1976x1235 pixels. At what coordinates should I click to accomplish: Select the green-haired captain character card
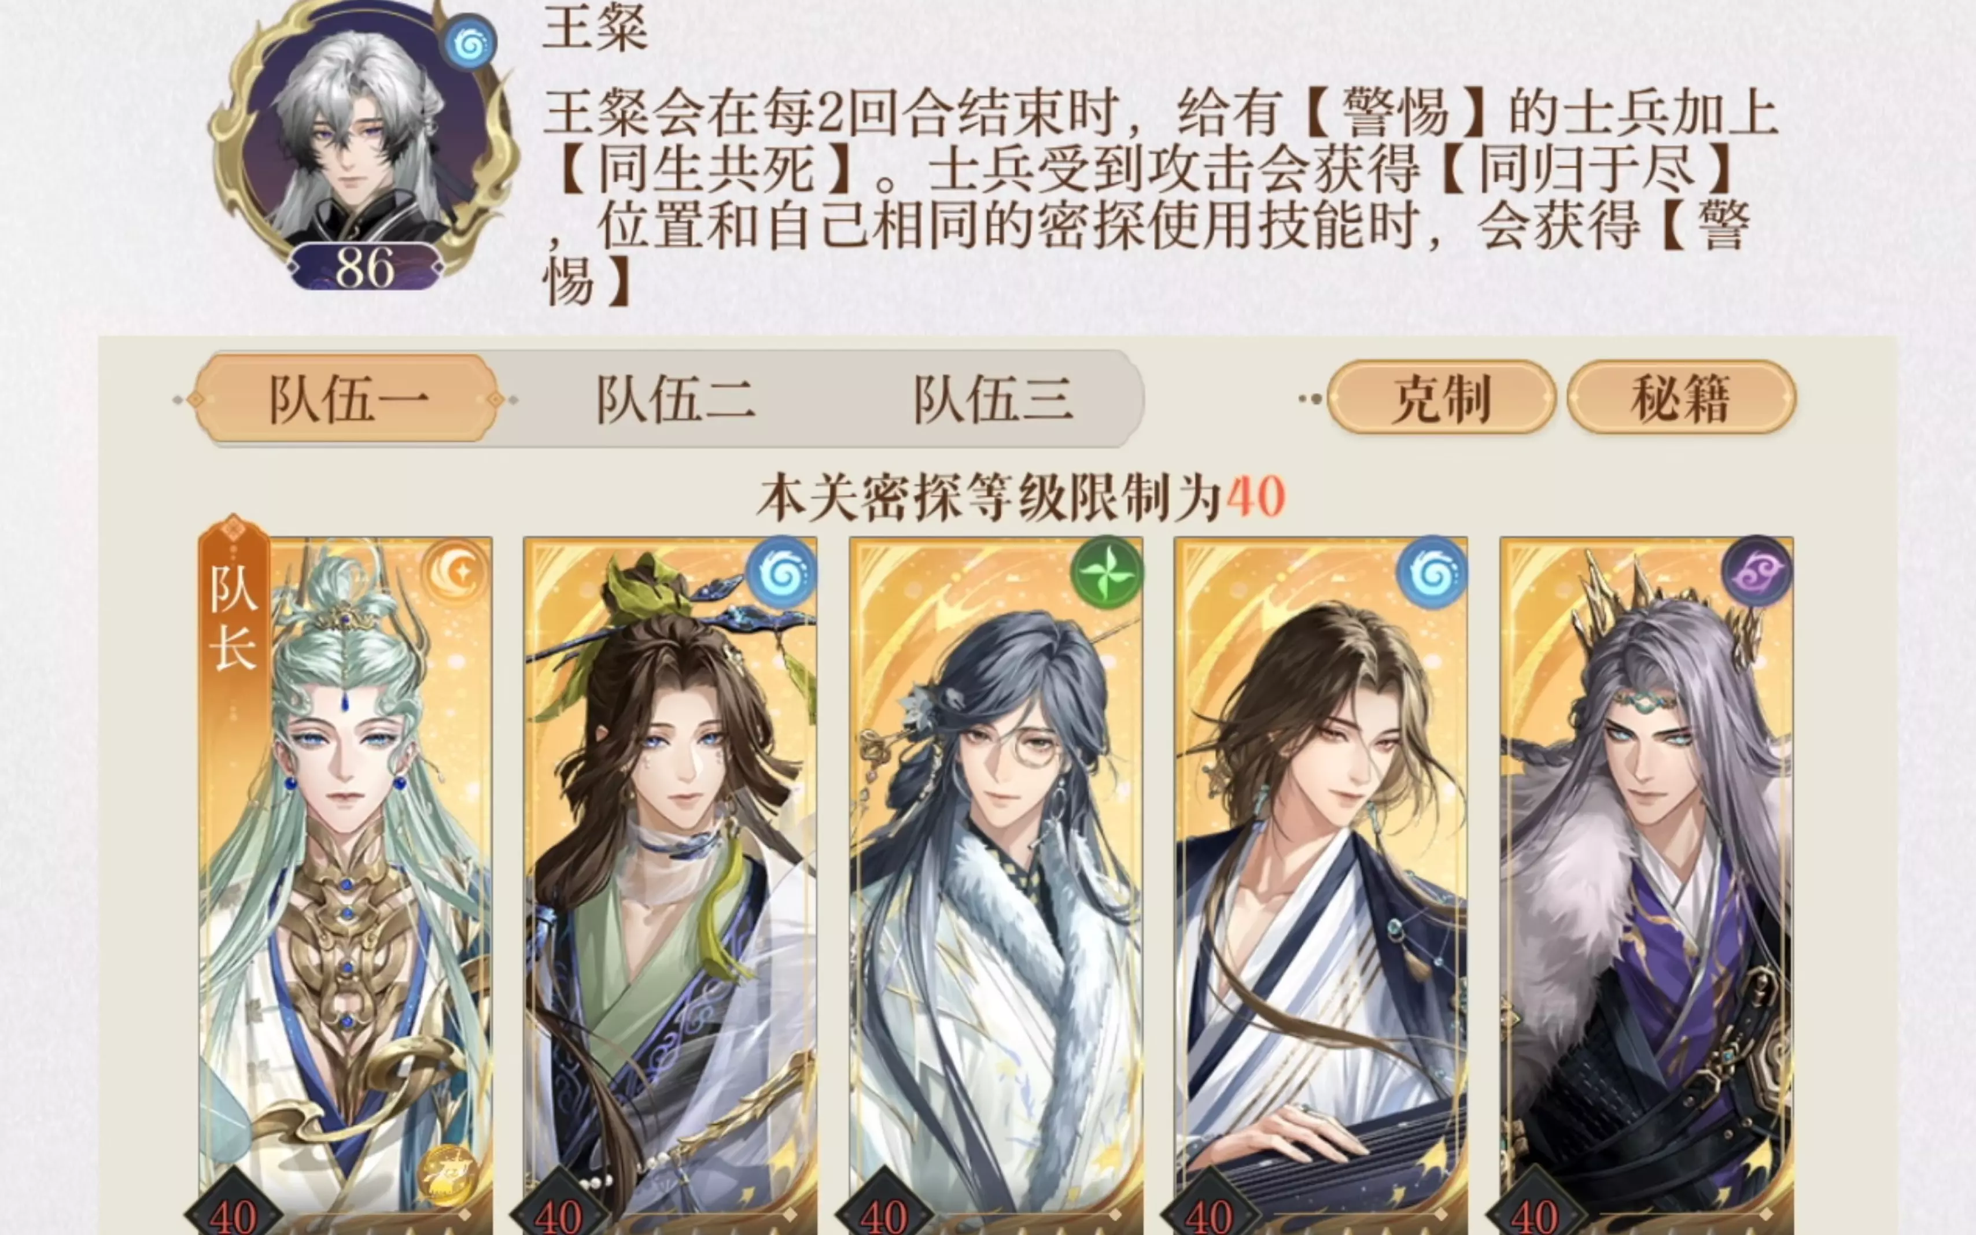click(x=345, y=885)
